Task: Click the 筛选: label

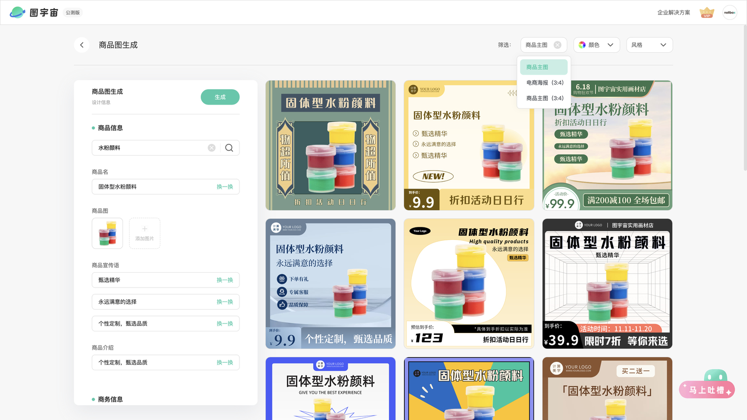Action: pos(504,45)
